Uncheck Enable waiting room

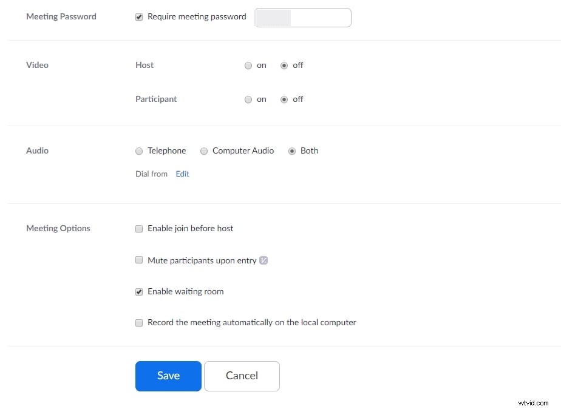[x=139, y=291]
